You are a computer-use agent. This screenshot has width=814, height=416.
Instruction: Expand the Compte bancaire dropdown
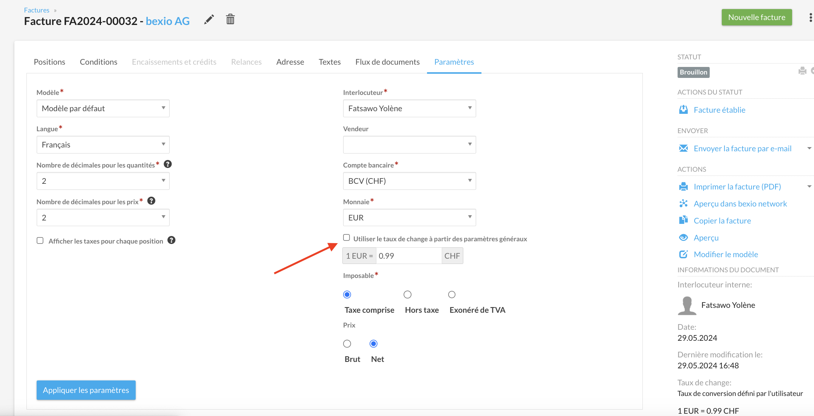click(x=409, y=181)
